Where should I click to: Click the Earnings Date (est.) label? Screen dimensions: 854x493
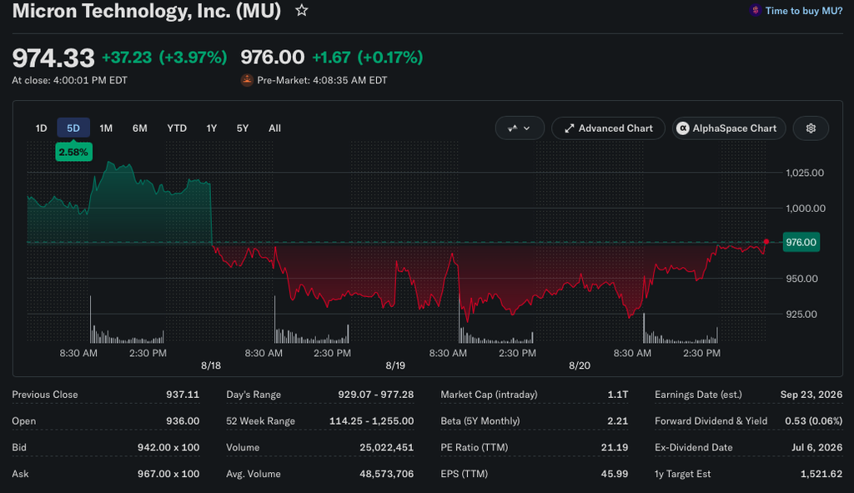pos(698,395)
